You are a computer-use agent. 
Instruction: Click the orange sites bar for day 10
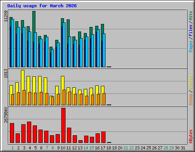coord(64,97)
